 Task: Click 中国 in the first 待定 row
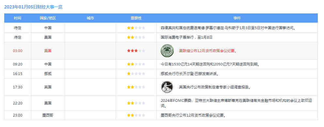[x=48, y=28]
